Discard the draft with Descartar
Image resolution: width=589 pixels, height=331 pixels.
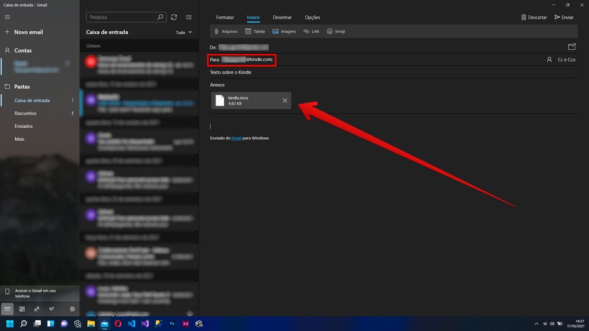[x=534, y=18]
